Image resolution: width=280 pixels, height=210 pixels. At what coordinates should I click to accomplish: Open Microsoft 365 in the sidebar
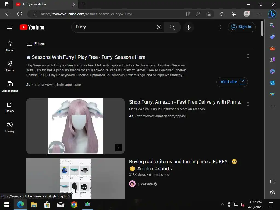(x=272, y=71)
